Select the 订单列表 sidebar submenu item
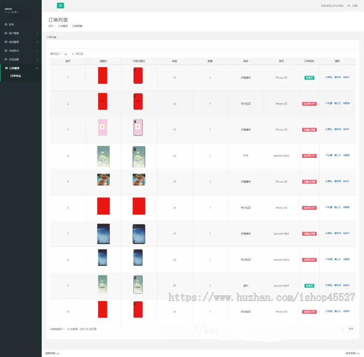The image size is (364, 357). [15, 76]
